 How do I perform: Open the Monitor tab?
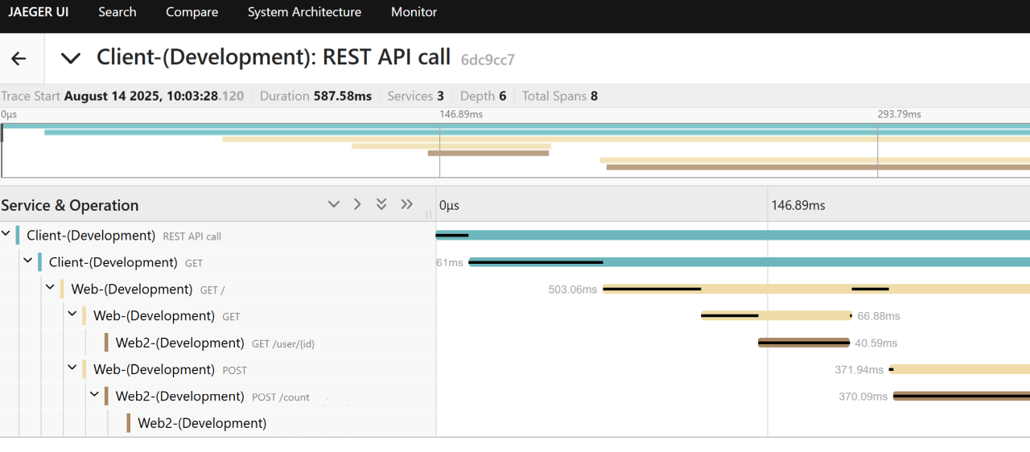click(x=414, y=12)
